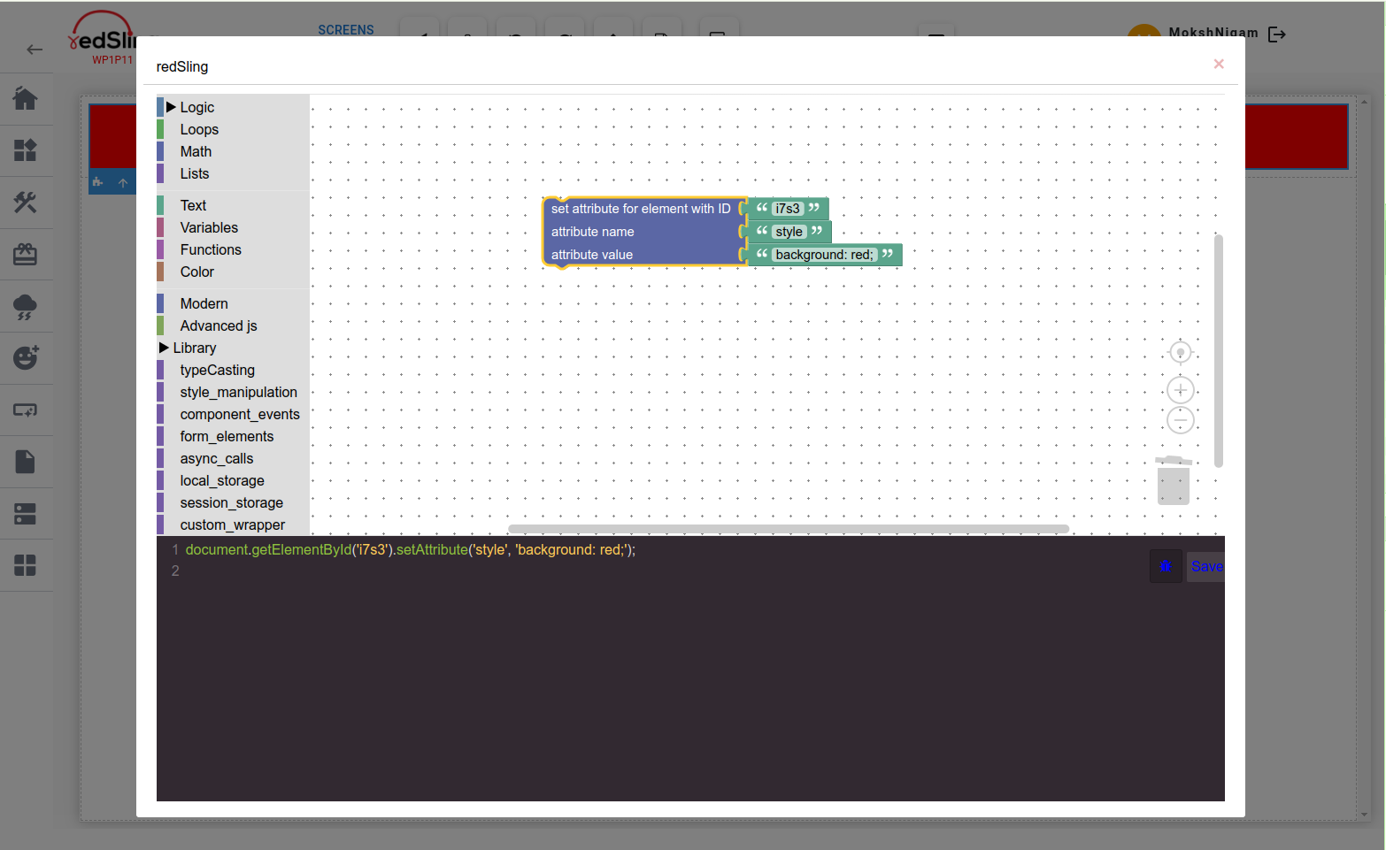Select the style_manipulation category
1386x850 pixels.
click(238, 392)
